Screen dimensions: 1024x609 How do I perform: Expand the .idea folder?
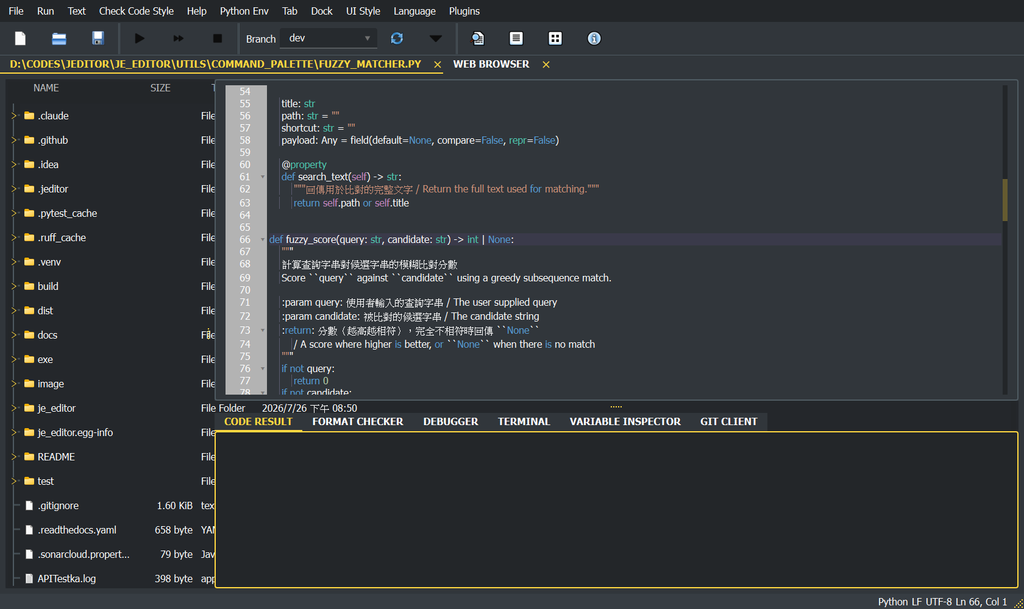14,164
